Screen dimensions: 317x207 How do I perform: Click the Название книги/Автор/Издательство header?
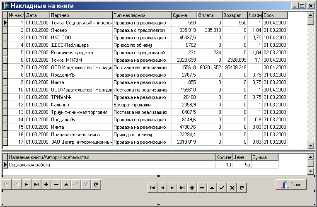[111, 157]
